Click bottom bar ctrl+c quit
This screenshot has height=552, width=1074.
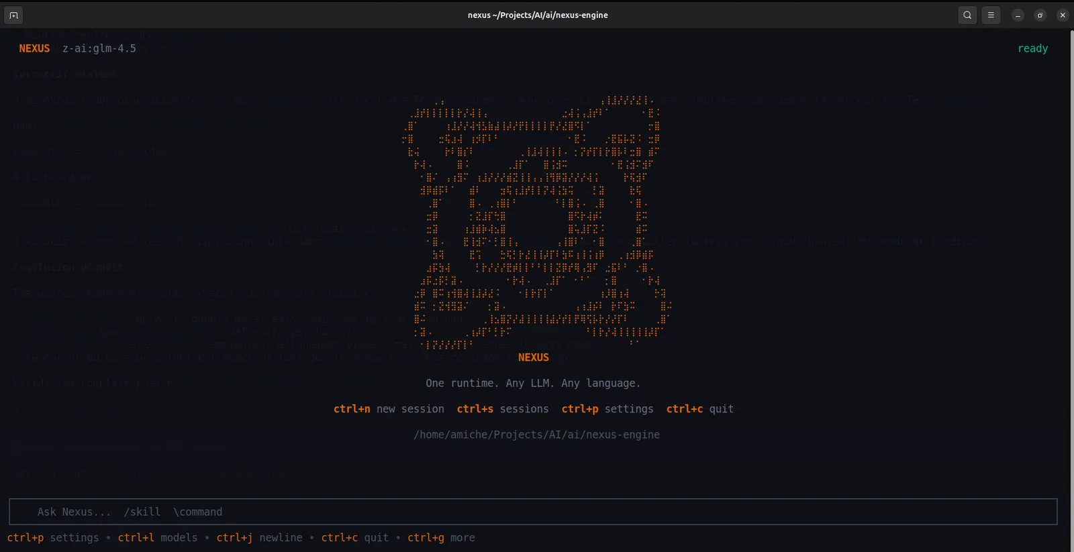[x=355, y=538]
